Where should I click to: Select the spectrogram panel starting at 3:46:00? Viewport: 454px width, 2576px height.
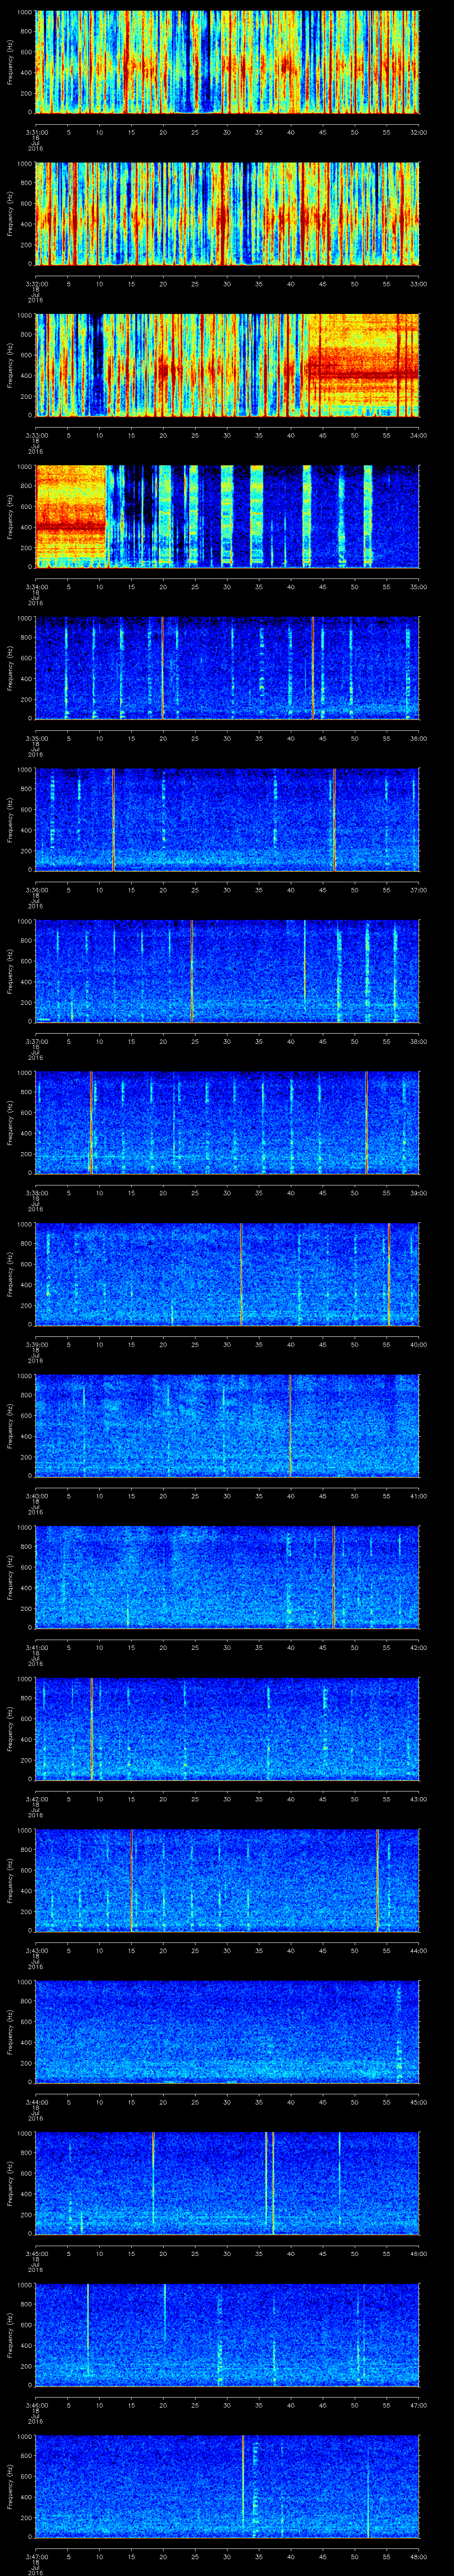227,2335
